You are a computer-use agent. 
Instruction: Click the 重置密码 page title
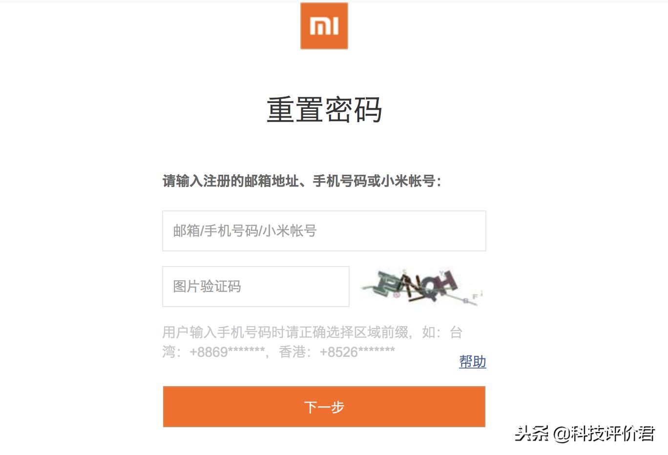coord(324,110)
